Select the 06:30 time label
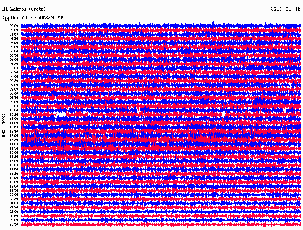303x230 pixels. click(14, 81)
